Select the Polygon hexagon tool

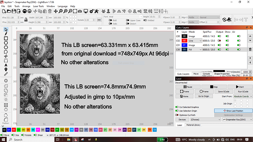[x=6, y=47]
